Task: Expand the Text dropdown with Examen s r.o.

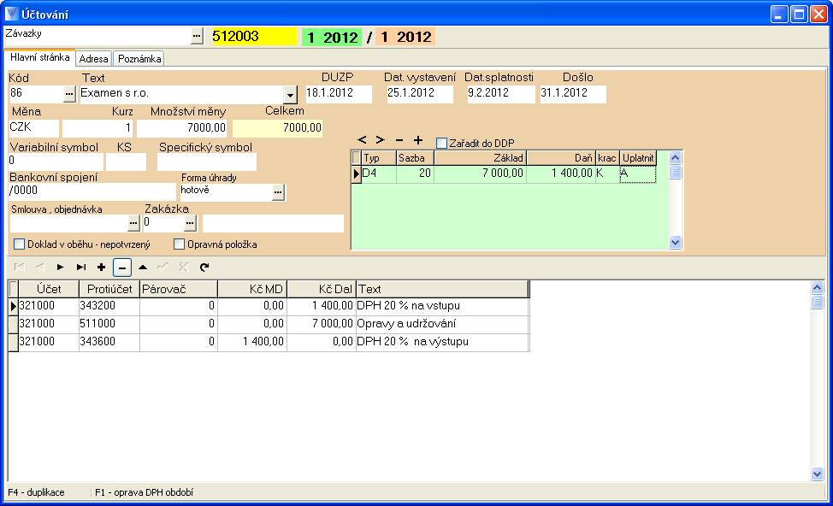Action: 290,95
